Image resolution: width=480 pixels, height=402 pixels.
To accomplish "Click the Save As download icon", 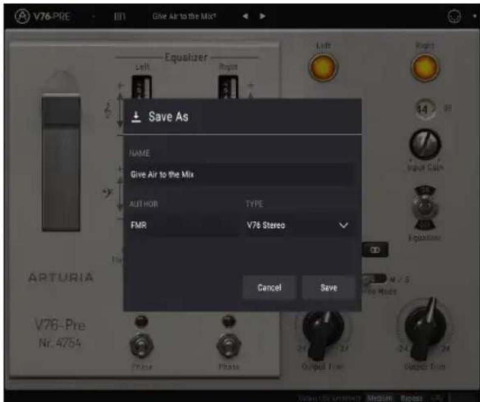I will tap(136, 117).
